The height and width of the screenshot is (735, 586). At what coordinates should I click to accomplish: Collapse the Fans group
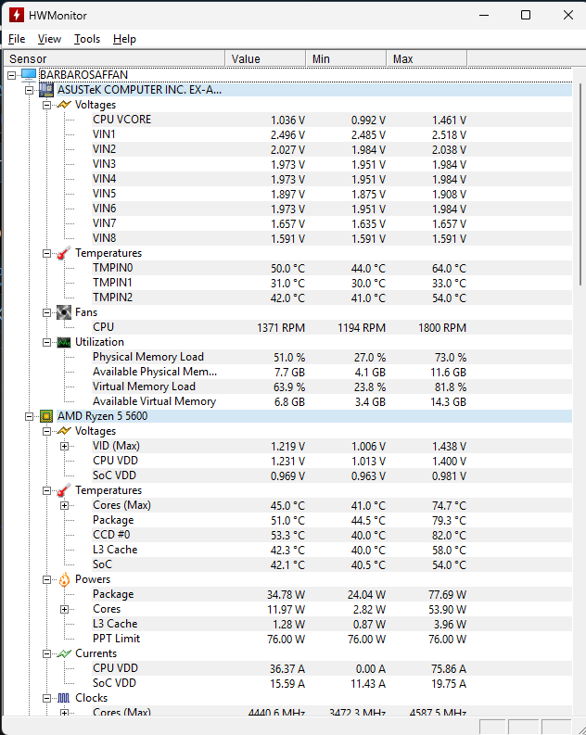(47, 312)
